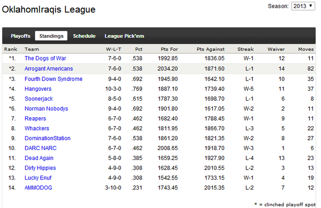Open the AMMODOG team link
The width and height of the screenshot is (321, 208).
click(x=38, y=188)
